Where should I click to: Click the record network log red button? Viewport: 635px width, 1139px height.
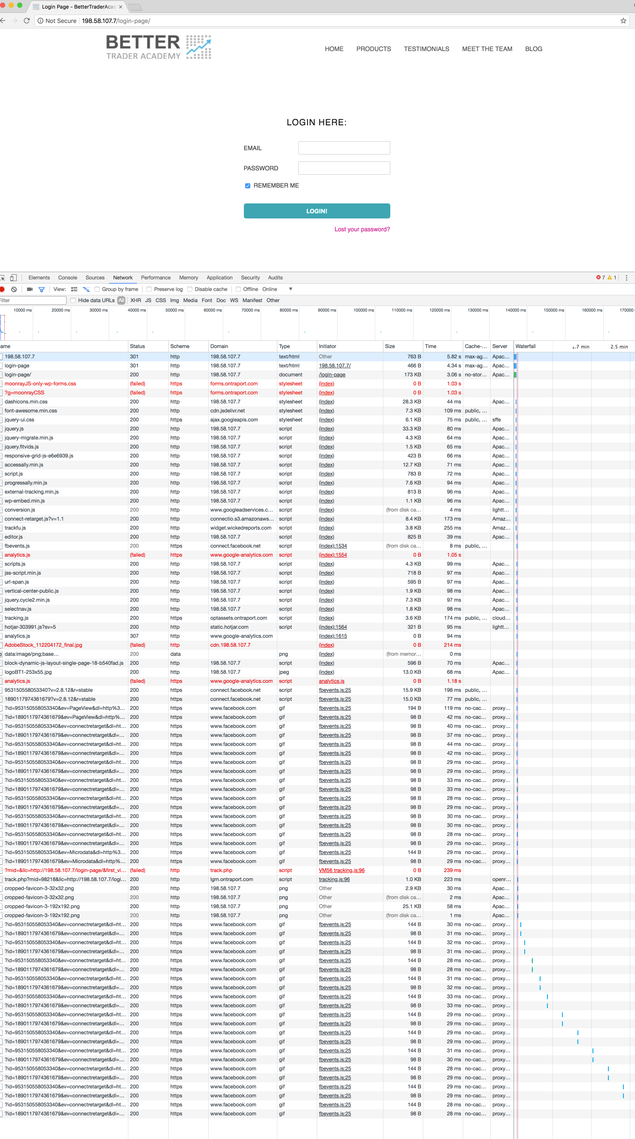click(2, 289)
